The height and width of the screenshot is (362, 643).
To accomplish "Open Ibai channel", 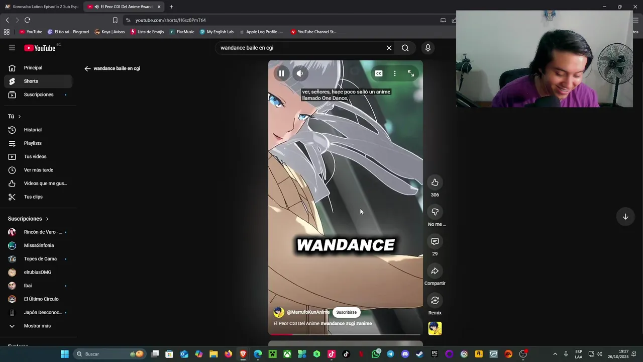I will pyautogui.click(x=38, y=286).
